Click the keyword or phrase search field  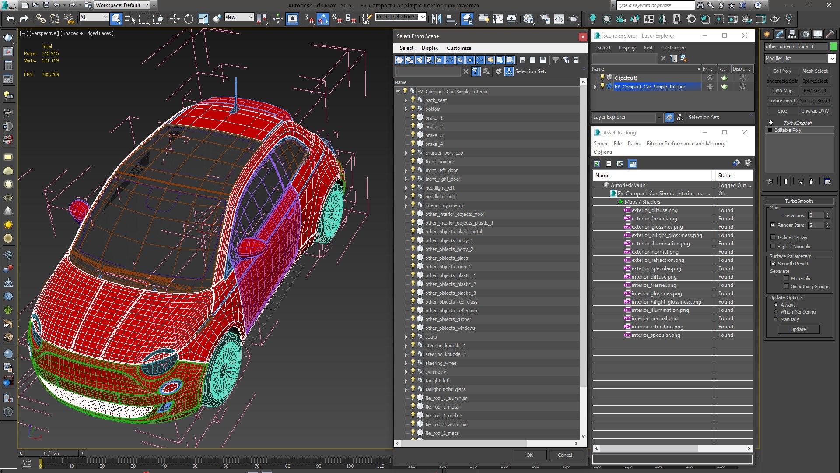655,5
